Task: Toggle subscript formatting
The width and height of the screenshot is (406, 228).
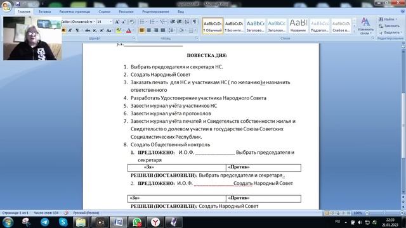Action: 95,30
